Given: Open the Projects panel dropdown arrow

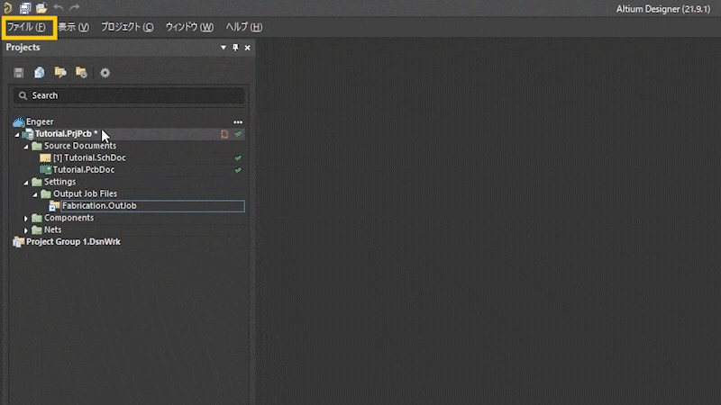Looking at the screenshot, I should point(223,48).
